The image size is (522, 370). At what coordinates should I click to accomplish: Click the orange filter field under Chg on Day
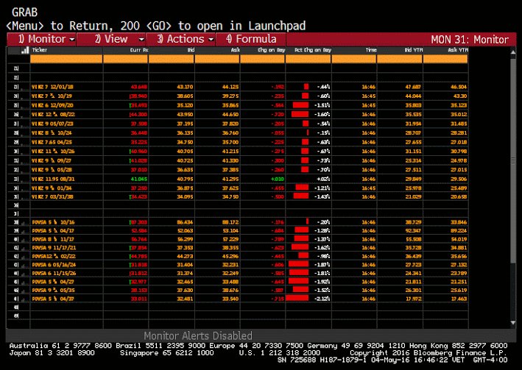click(262, 60)
